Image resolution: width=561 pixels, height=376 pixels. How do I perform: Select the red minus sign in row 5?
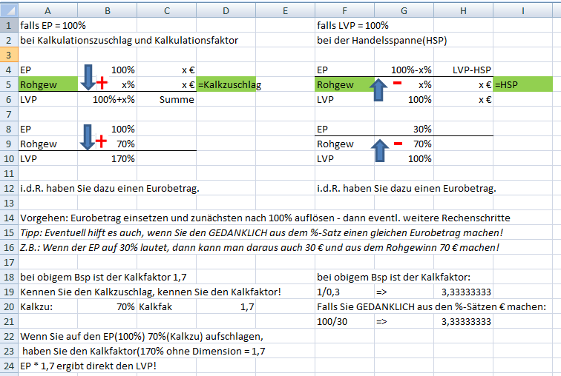tap(397, 82)
